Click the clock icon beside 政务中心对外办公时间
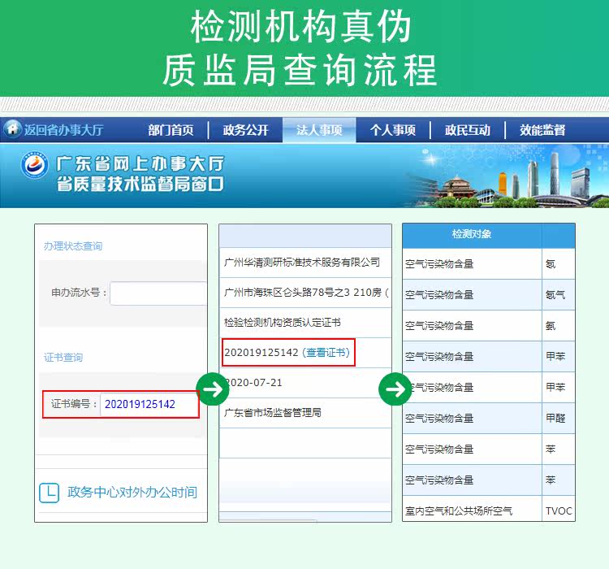Image resolution: width=609 pixels, height=569 pixels. (x=49, y=493)
